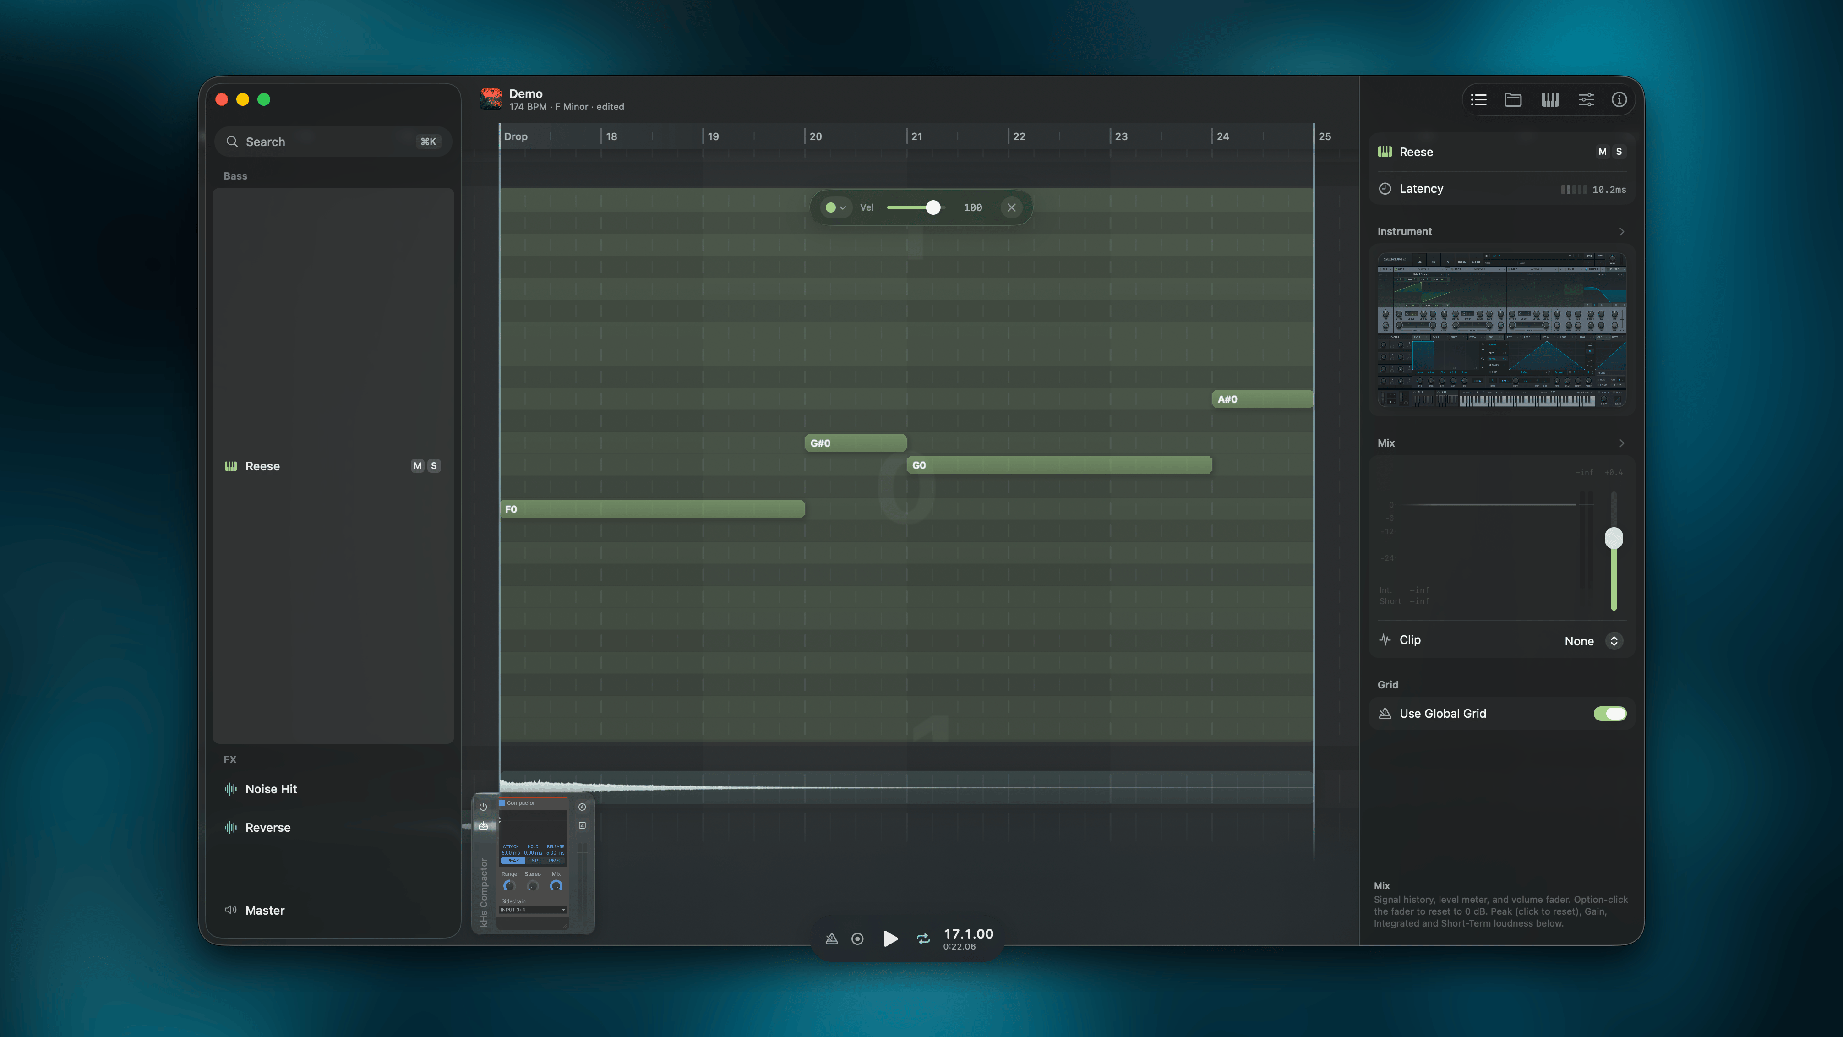Select RMS detection mode in Compactor
The width and height of the screenshot is (1843, 1037).
coord(555,861)
